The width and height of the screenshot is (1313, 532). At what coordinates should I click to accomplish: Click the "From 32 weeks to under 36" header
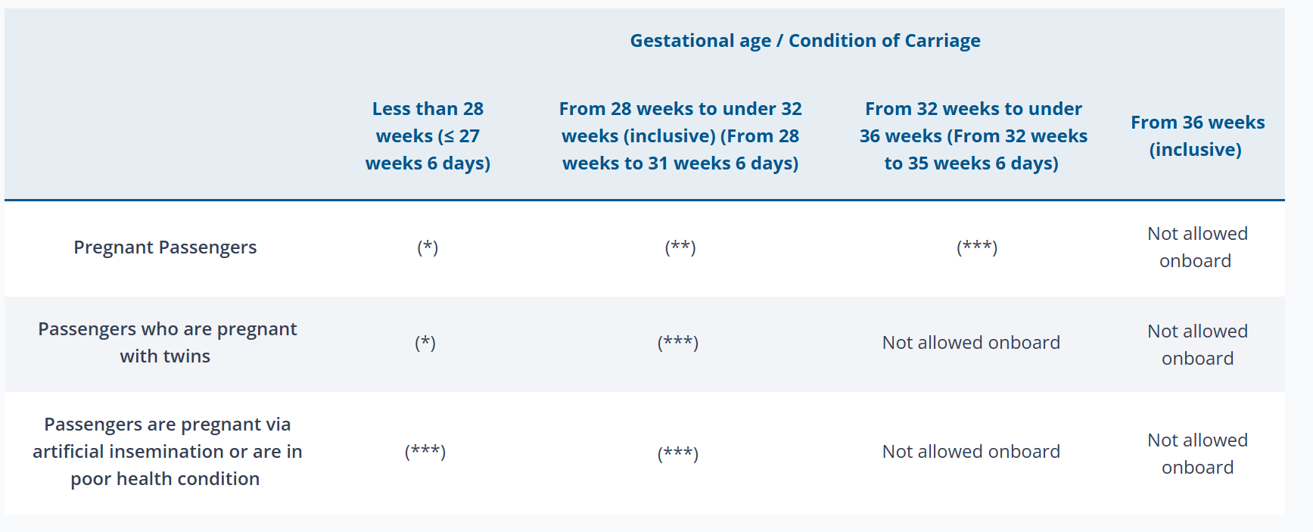[972, 136]
